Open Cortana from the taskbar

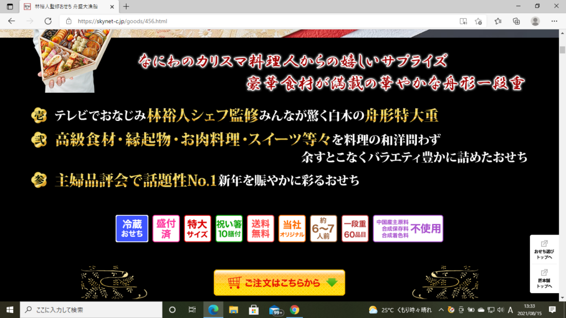[172, 310]
